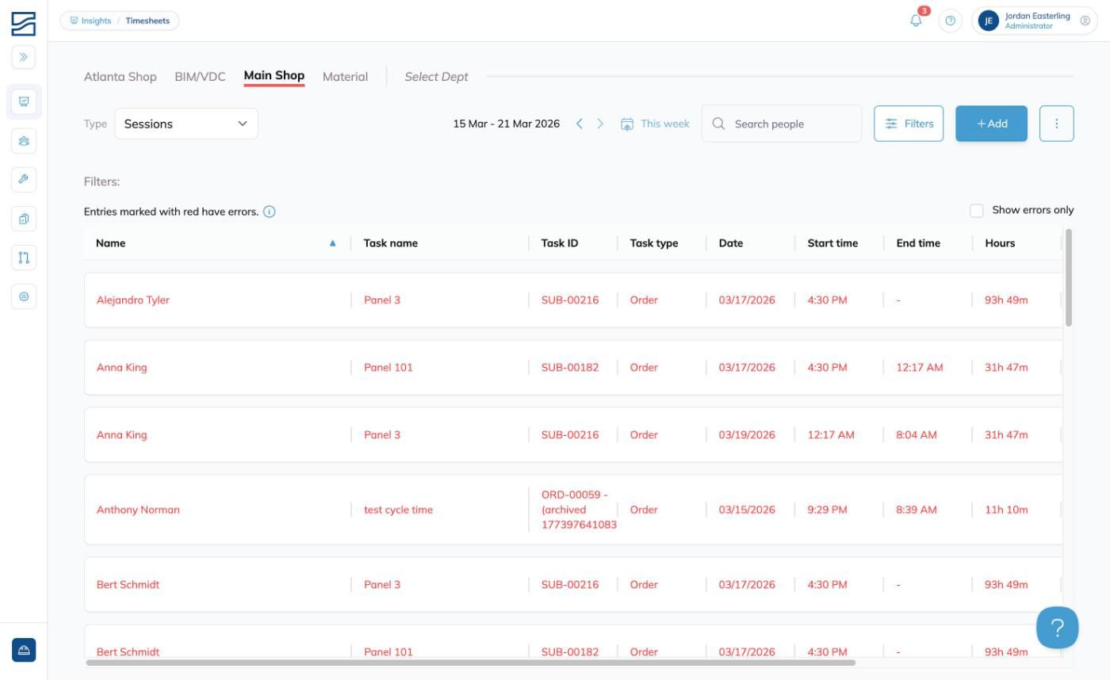1110x680 pixels.
Task: Go to the previous week
Action: point(580,124)
